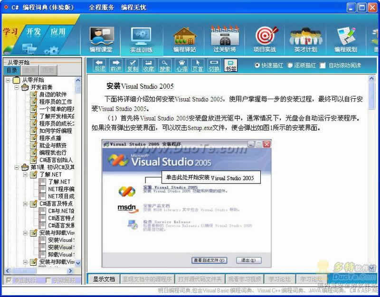Open the 身边的软件 topic
Image resolution: width=380 pixels, height=297 pixels.
point(53,94)
